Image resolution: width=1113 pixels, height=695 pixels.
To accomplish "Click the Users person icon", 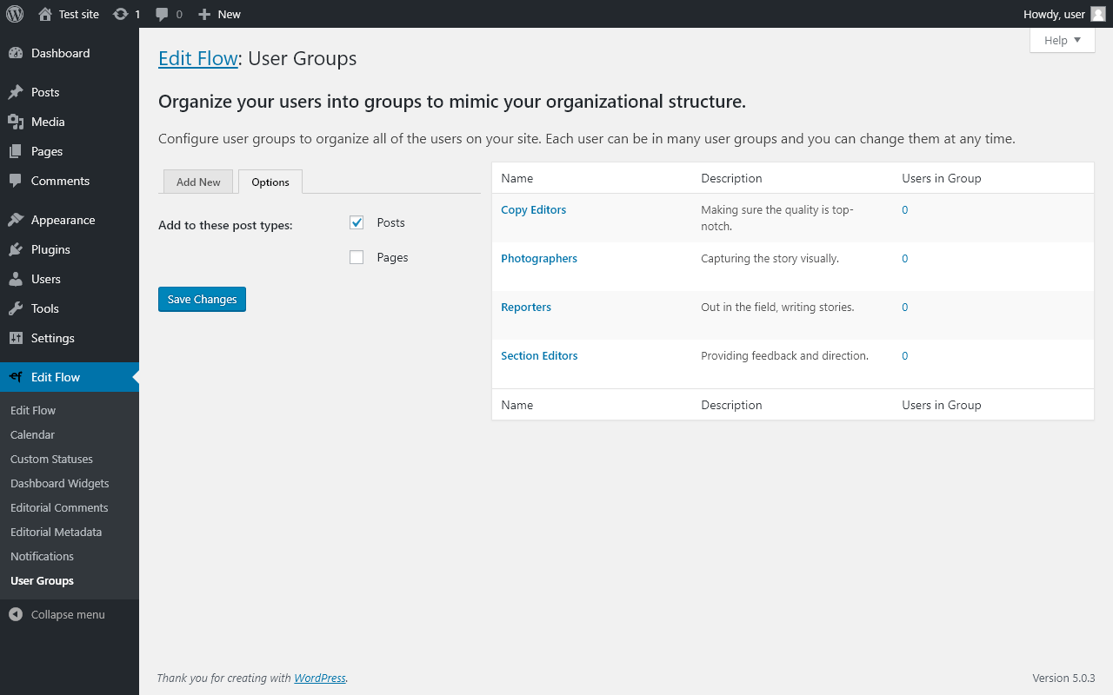I will coord(16,279).
